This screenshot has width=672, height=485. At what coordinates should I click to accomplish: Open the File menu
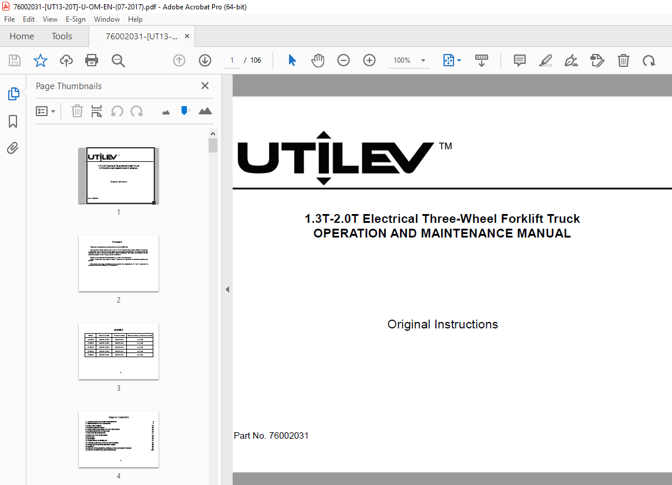pos(9,19)
